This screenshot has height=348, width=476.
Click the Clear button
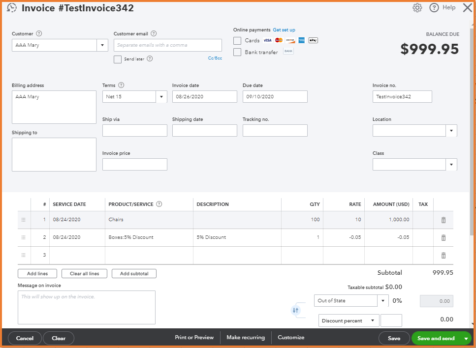coord(59,338)
